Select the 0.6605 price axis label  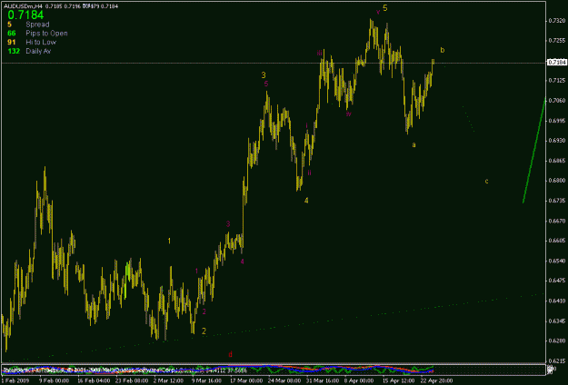tap(558, 241)
